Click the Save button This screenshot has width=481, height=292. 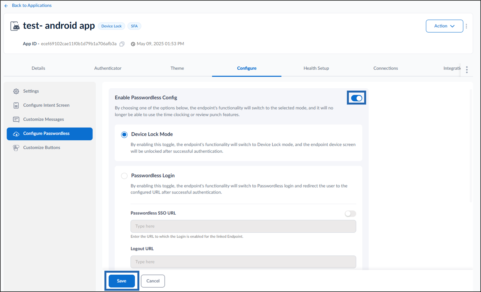coord(122,281)
